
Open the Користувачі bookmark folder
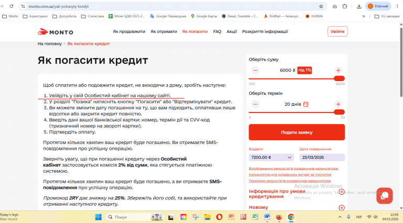coord(35,16)
